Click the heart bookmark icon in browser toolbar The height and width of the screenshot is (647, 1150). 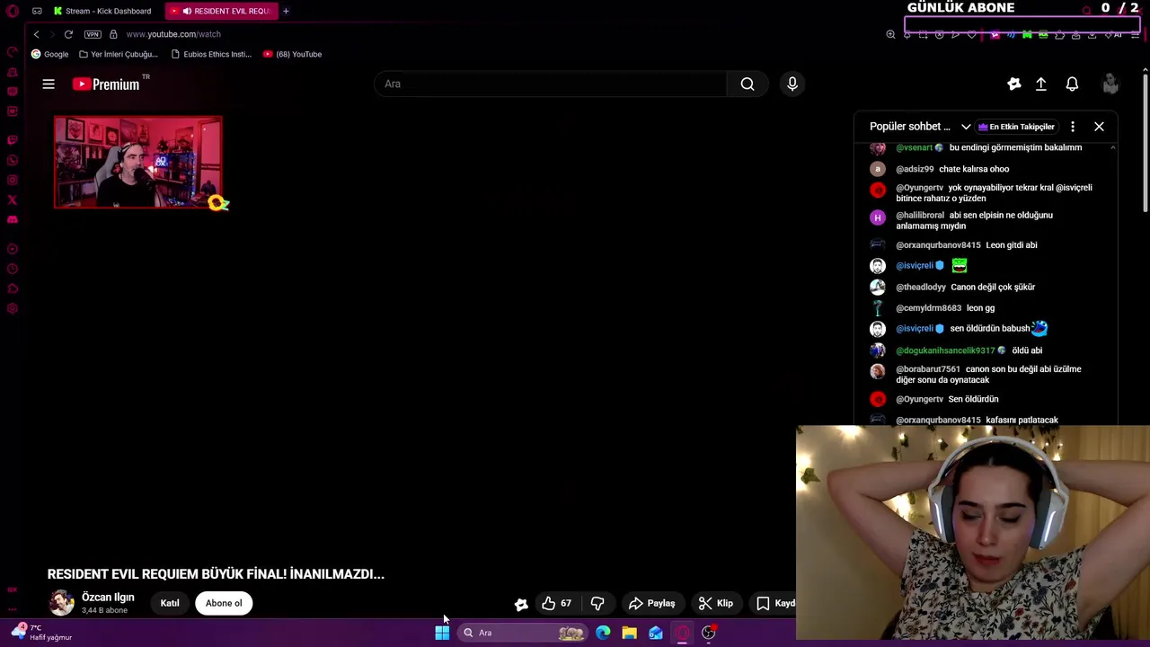[971, 34]
